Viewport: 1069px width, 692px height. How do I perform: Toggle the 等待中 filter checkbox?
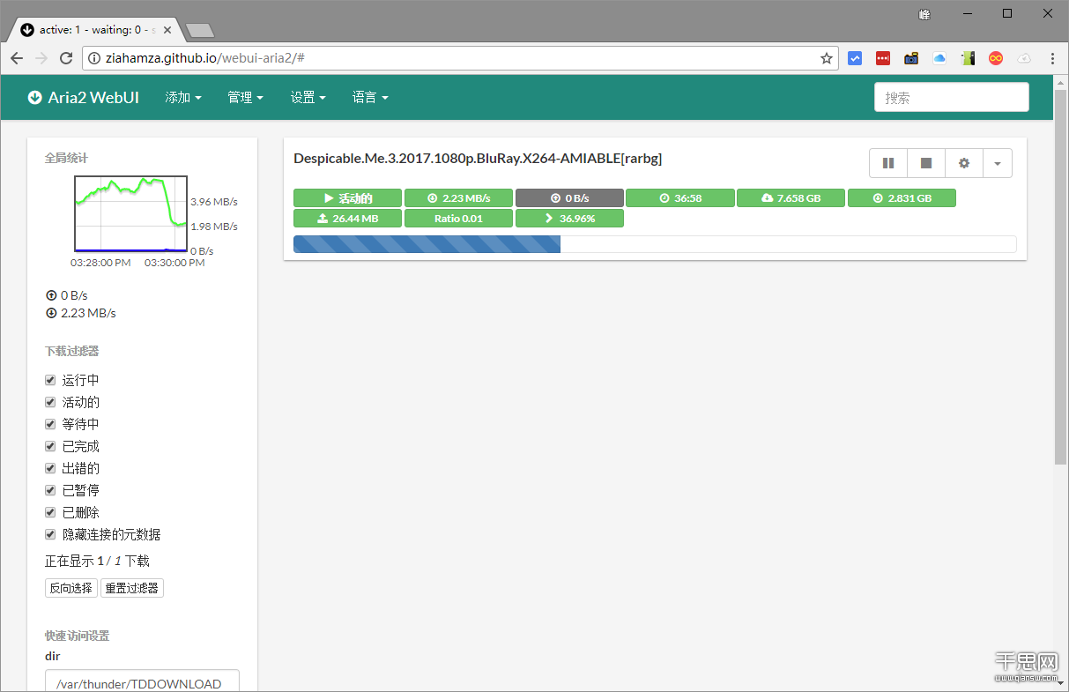point(50,424)
